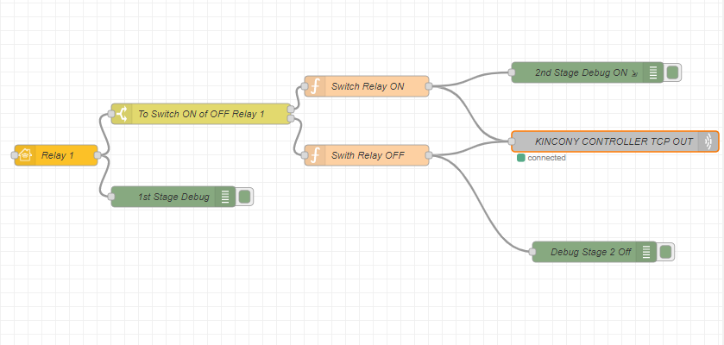The width and height of the screenshot is (724, 345).
Task: Select the Switch Relay ON node label
Action: (368, 86)
